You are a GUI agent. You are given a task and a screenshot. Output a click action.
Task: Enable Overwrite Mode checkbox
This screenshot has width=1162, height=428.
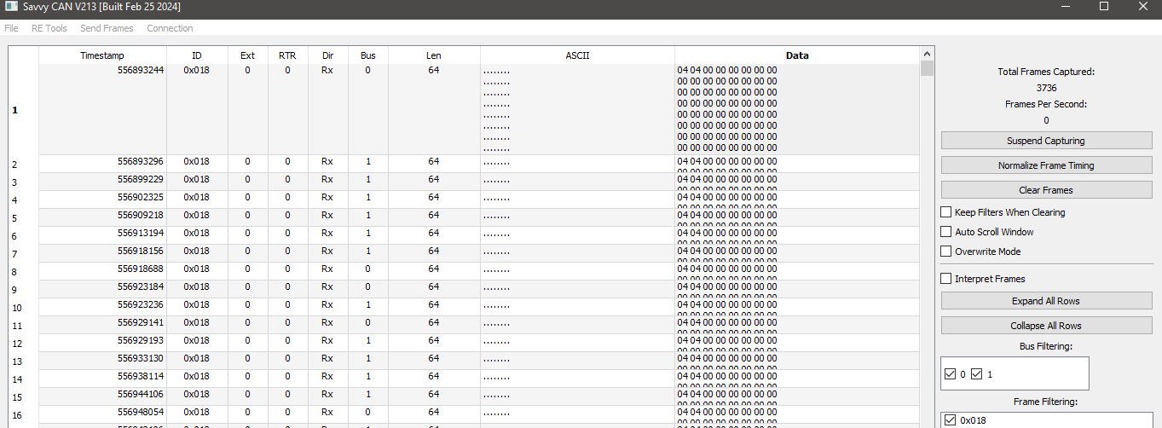945,252
